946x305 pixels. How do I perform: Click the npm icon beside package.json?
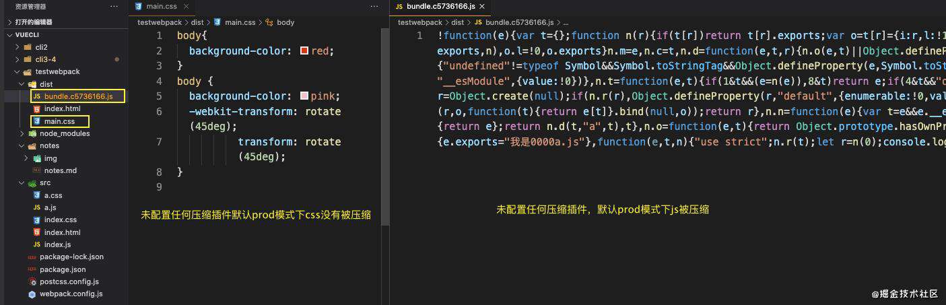pos(32,269)
